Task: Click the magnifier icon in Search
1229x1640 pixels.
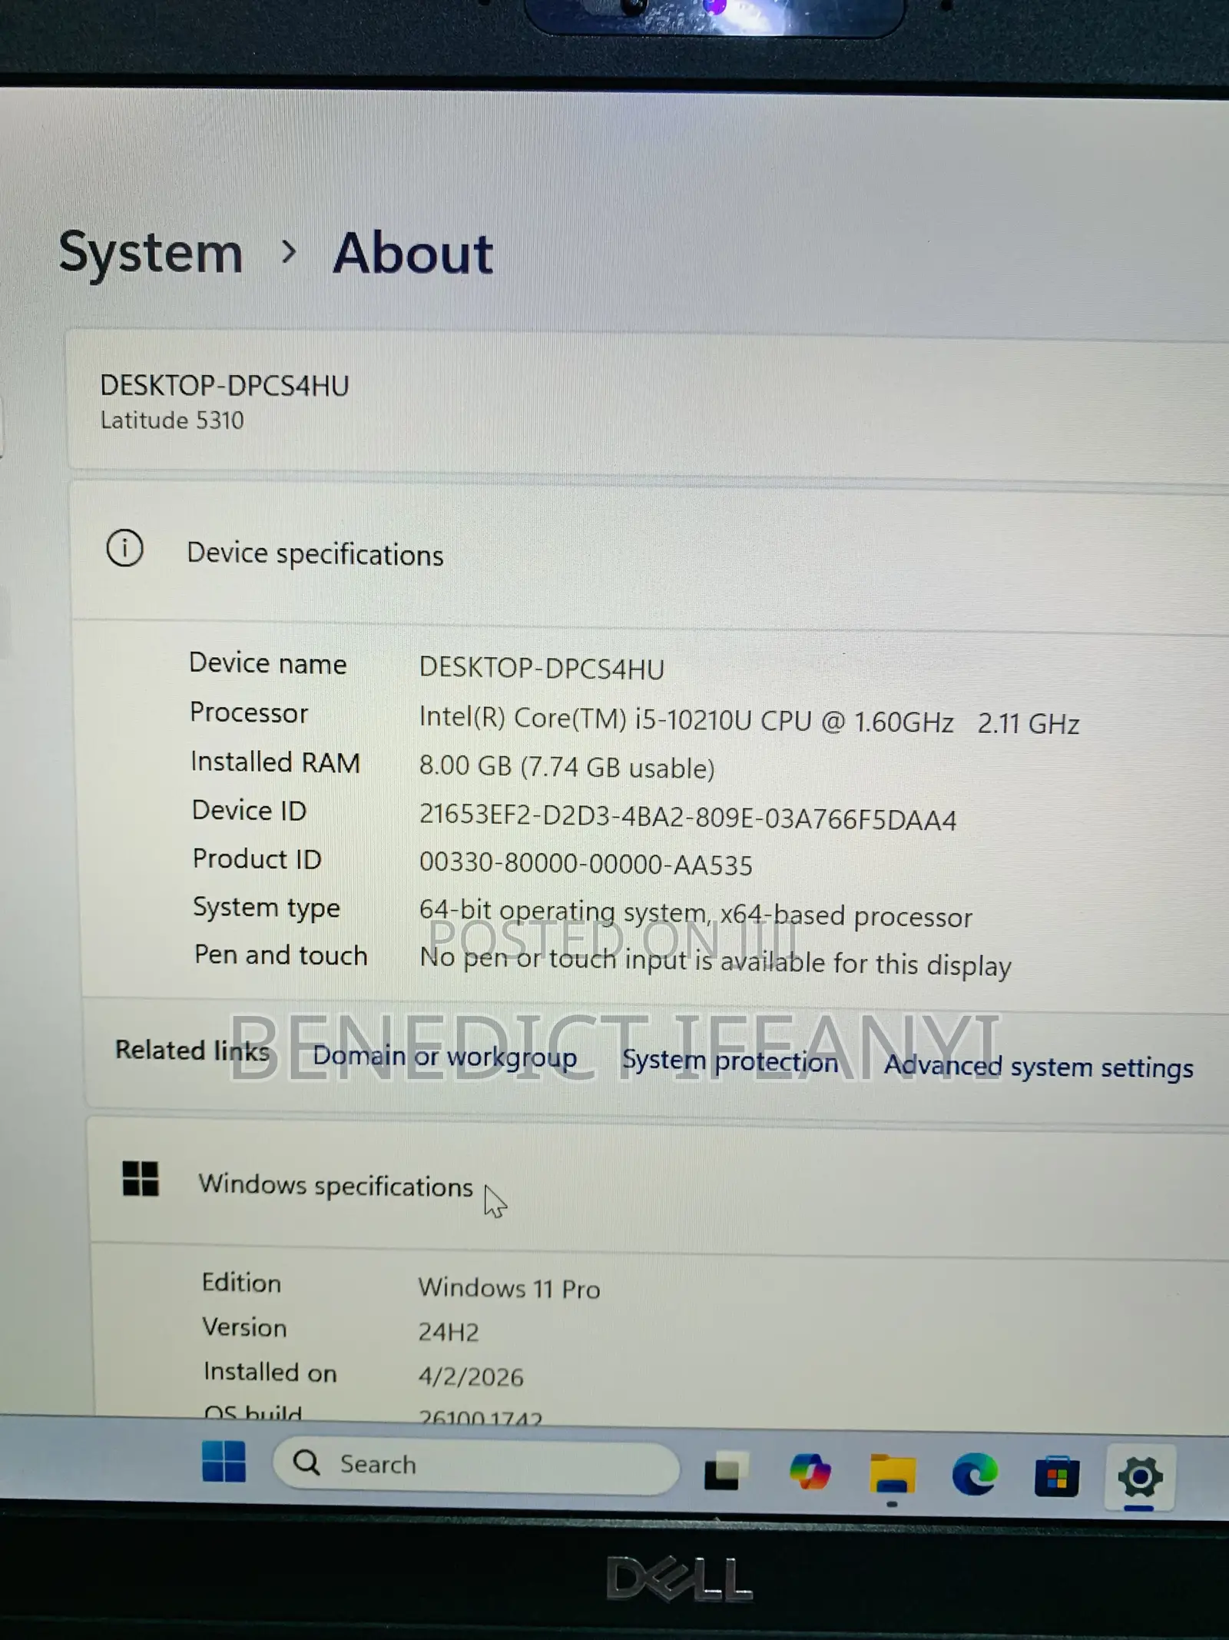Action: pyautogui.click(x=306, y=1462)
